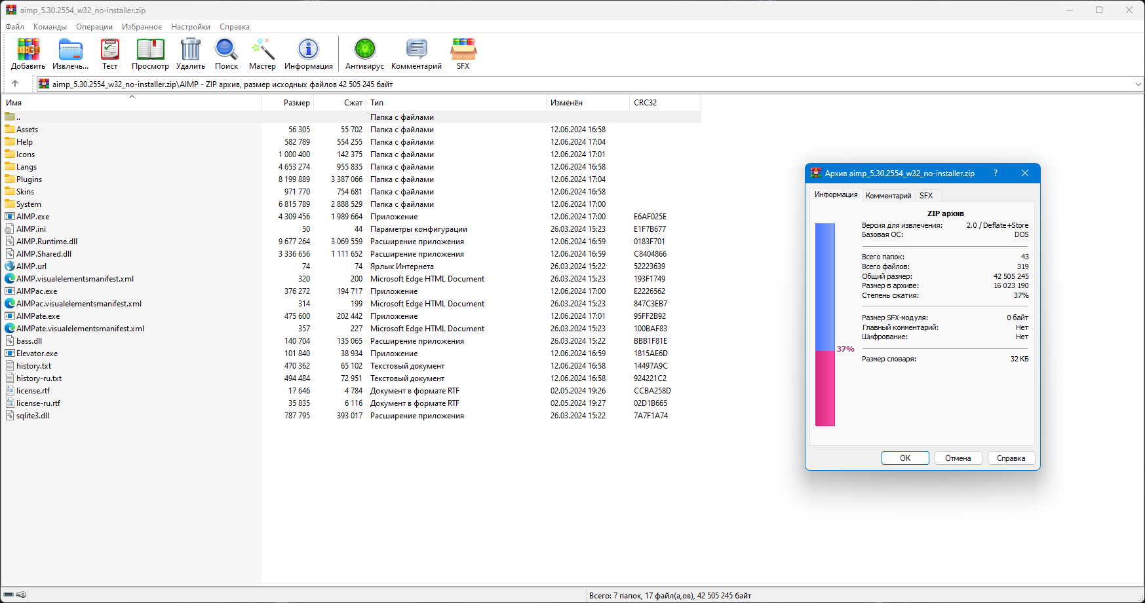Expand the archive path dropdown arrow
Screen dimensions: 1145x603
1138,84
